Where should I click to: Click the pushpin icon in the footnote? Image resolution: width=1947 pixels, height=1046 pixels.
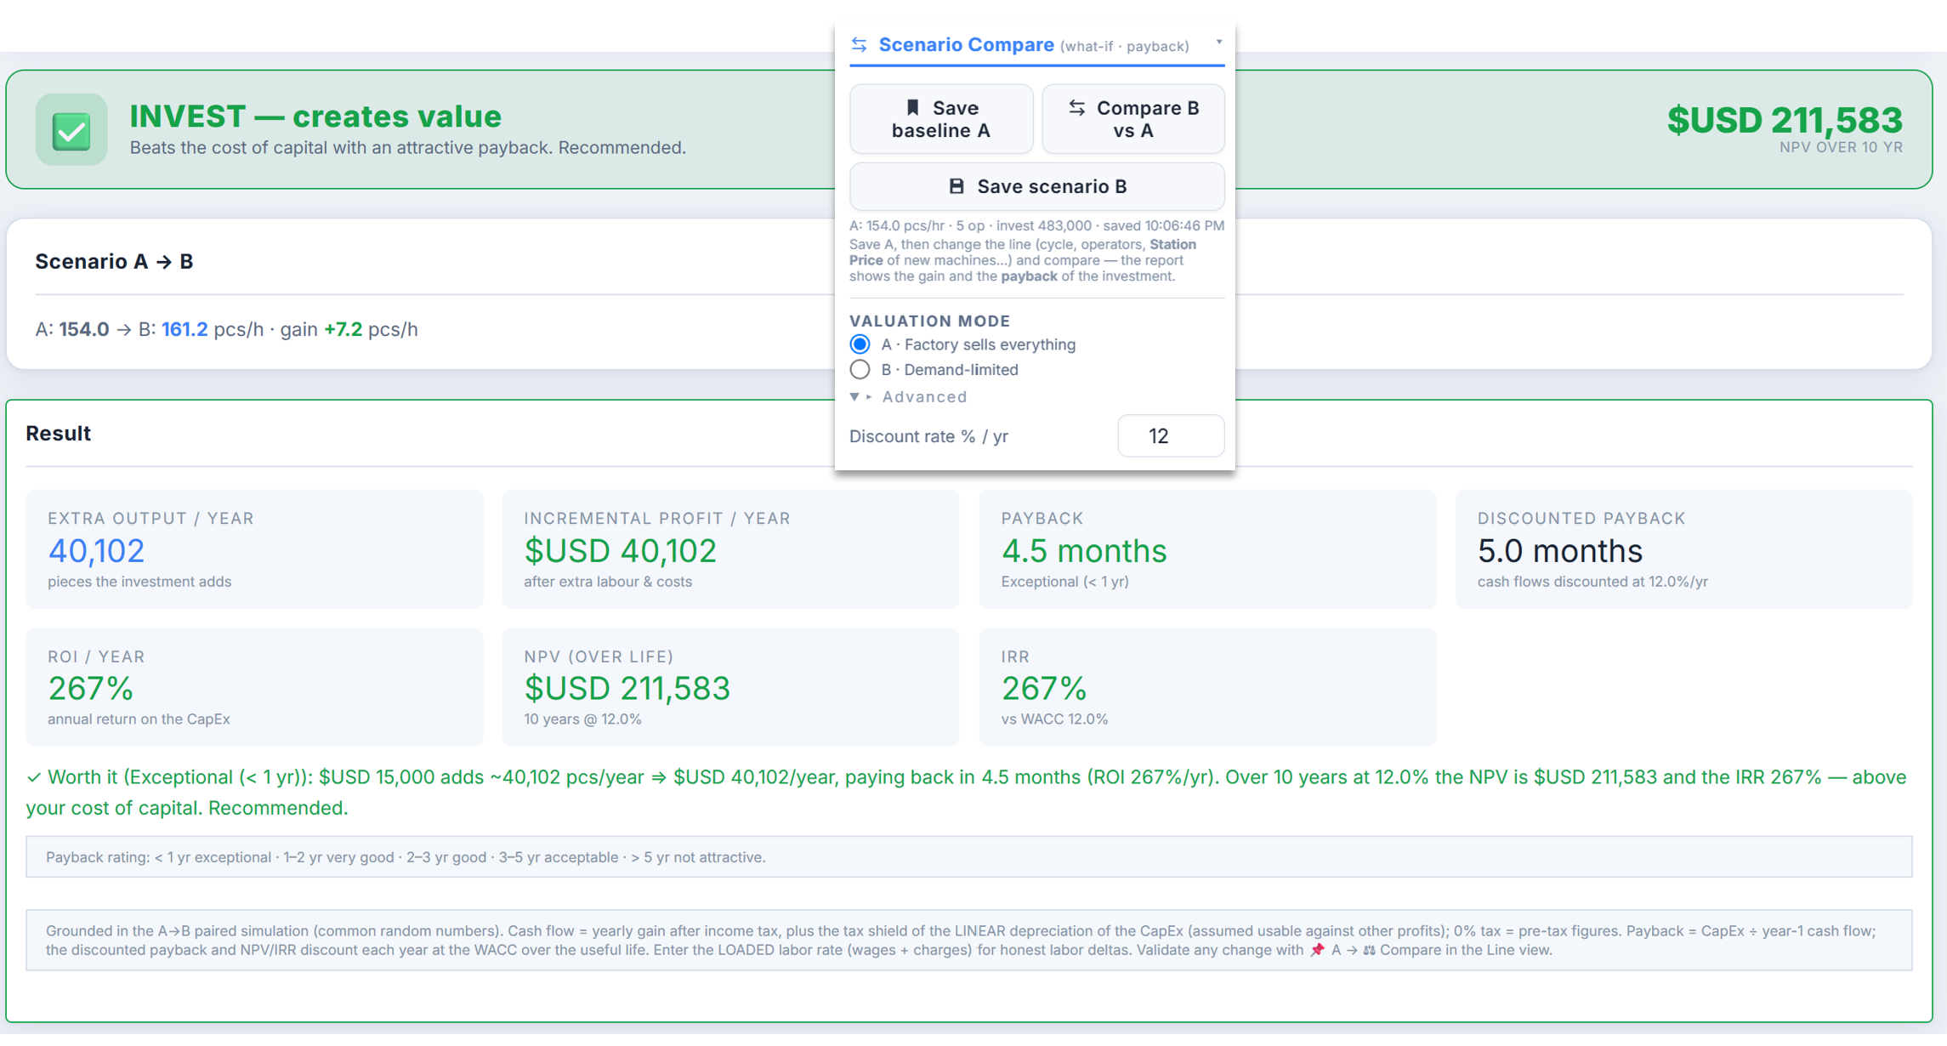click(x=1317, y=950)
